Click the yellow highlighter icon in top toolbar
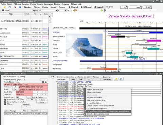Viewport: 163px width, 125px height. point(4,7)
